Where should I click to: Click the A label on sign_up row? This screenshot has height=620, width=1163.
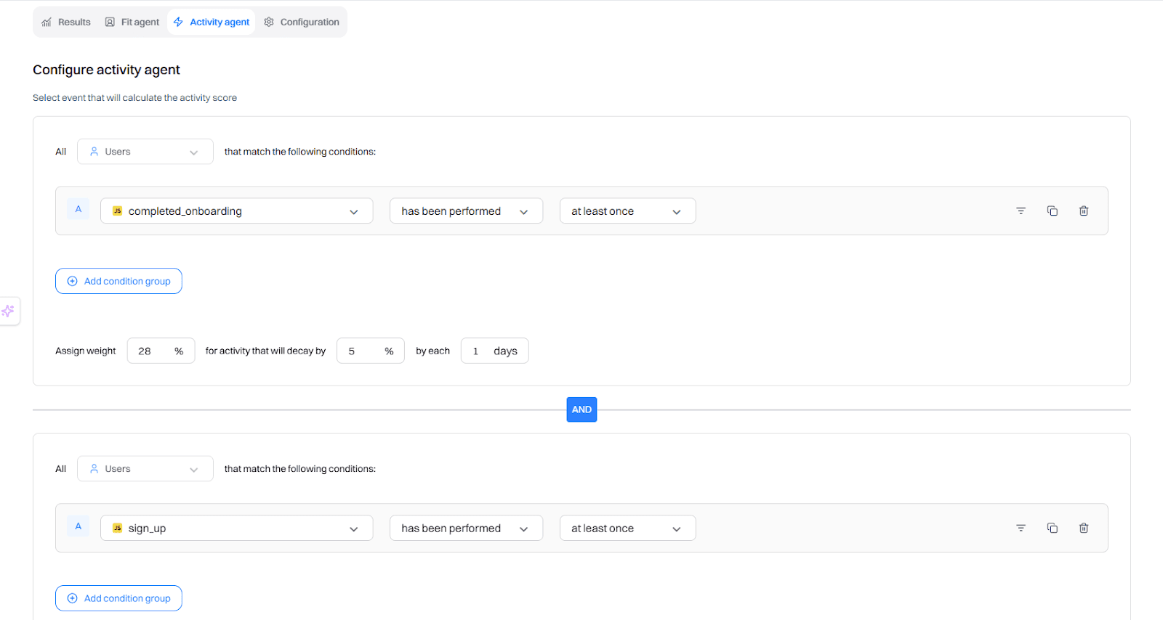79,526
